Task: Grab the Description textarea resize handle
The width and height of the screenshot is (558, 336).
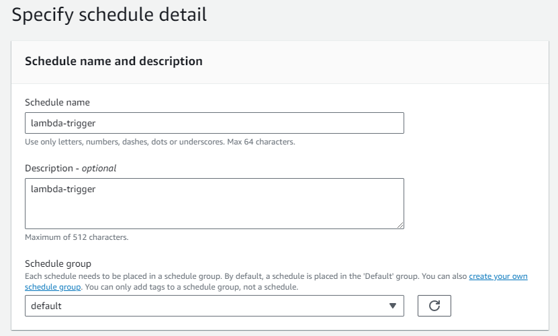Action: tap(400, 225)
